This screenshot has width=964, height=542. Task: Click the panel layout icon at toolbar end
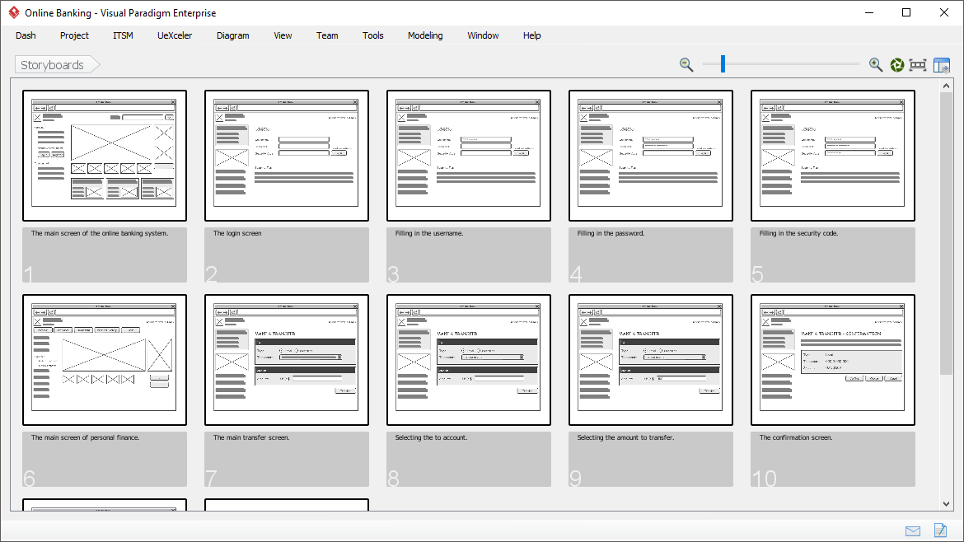pos(941,64)
